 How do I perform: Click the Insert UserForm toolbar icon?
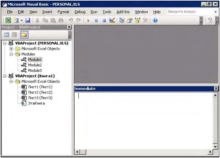tap(16, 21)
